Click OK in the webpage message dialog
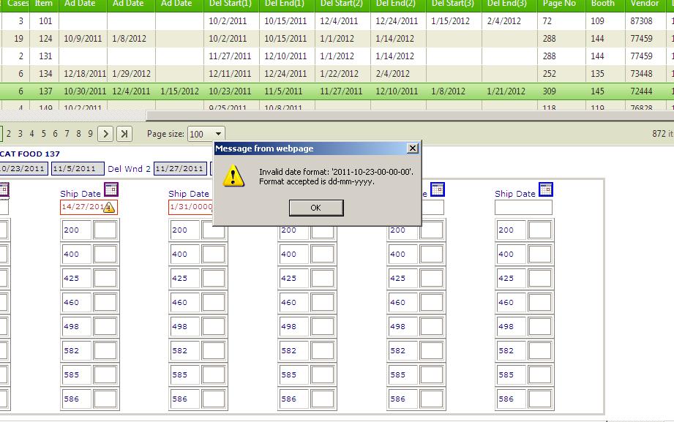The image size is (674, 422). [x=316, y=208]
